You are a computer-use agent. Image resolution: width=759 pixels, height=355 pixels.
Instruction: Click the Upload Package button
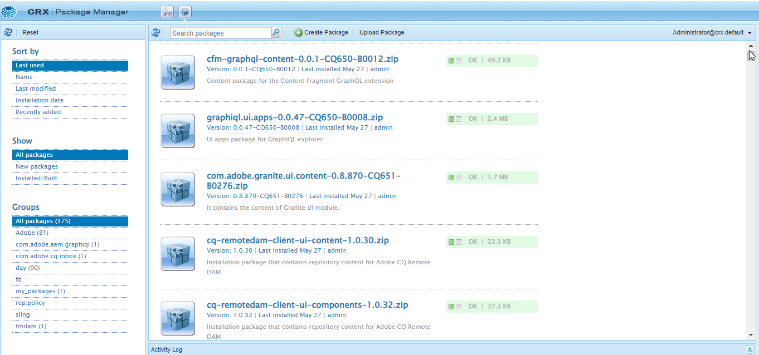[x=382, y=32]
